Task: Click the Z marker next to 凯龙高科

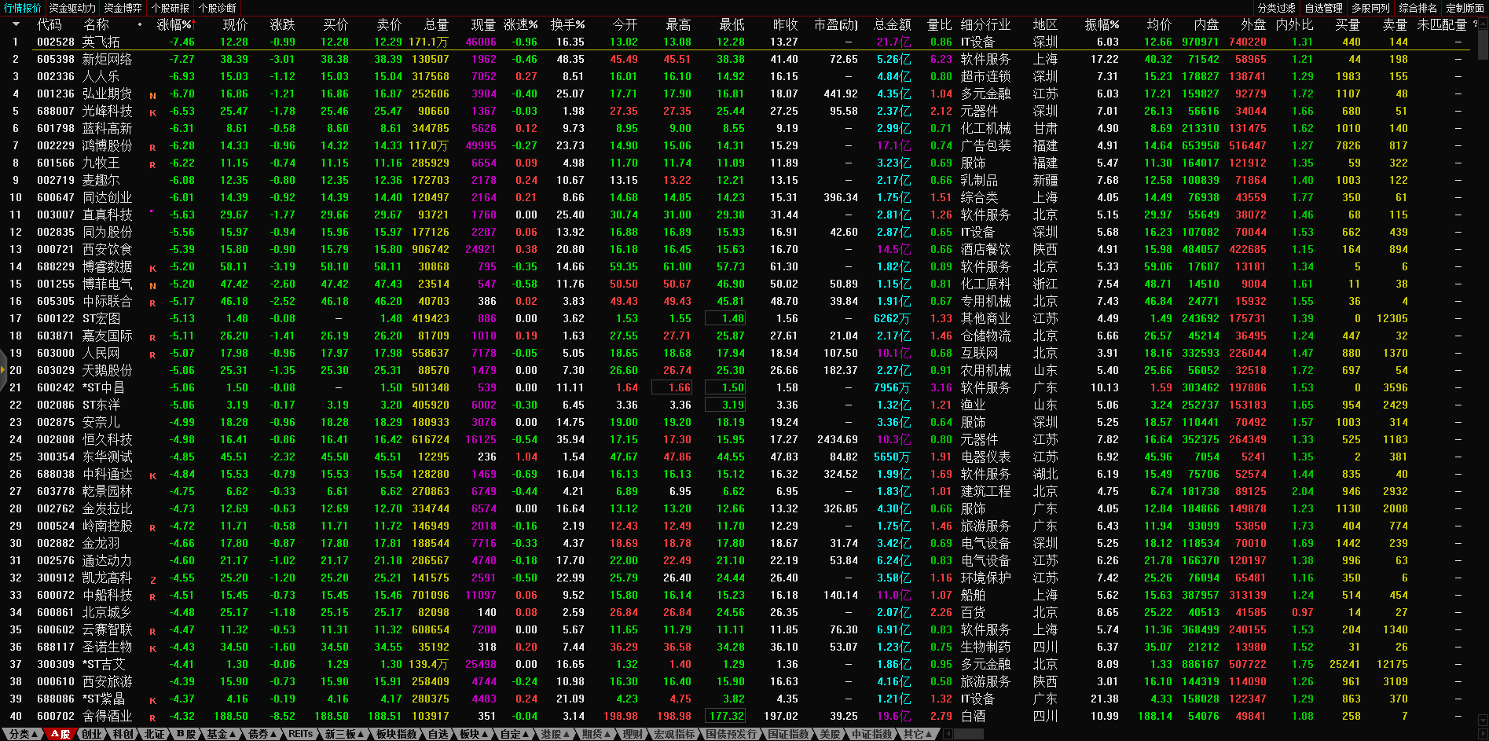Action: 152,579
